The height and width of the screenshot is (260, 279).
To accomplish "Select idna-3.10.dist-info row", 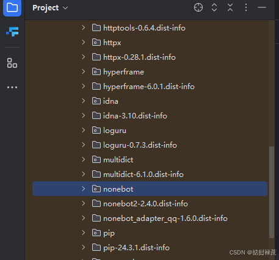I will click(x=150, y=115).
